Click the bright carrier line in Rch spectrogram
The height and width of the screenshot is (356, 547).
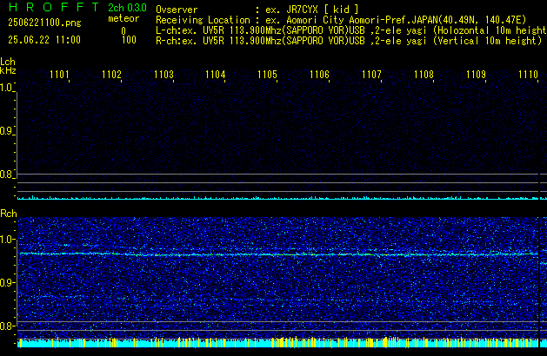(x=278, y=254)
